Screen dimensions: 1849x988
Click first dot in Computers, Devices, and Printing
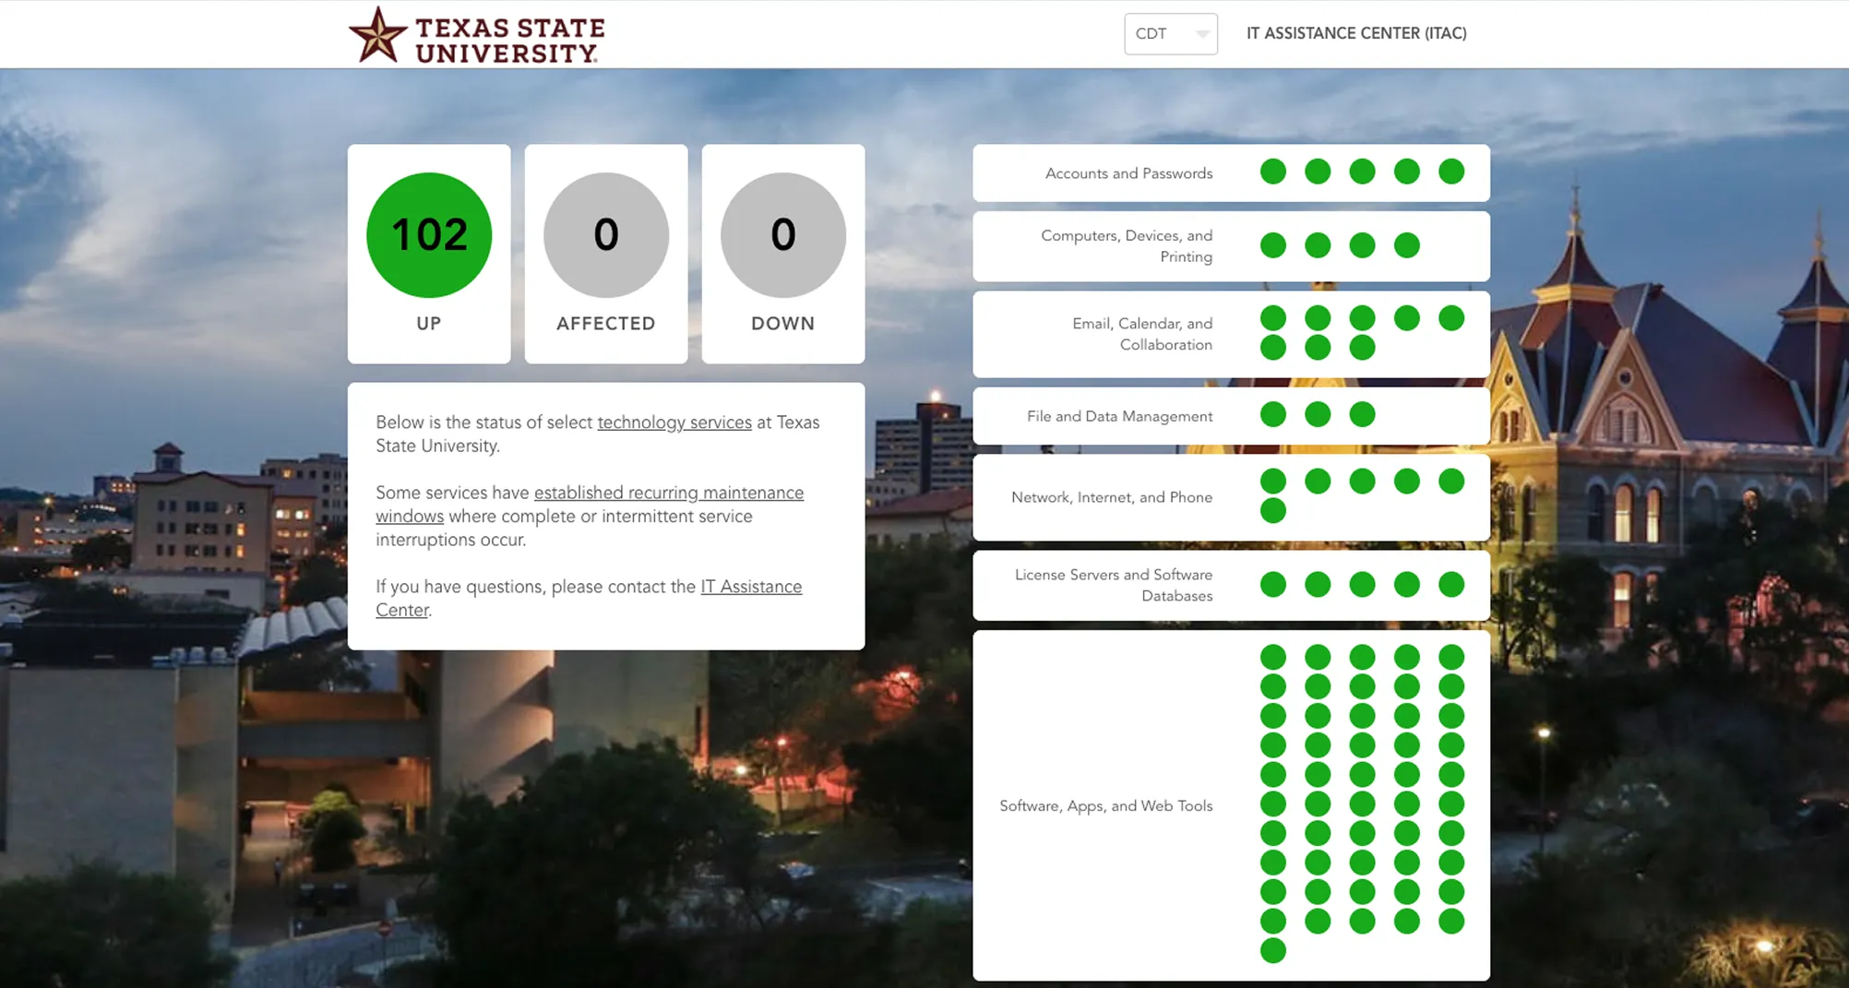point(1273,245)
